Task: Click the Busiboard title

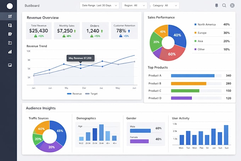Action: pos(32,6)
